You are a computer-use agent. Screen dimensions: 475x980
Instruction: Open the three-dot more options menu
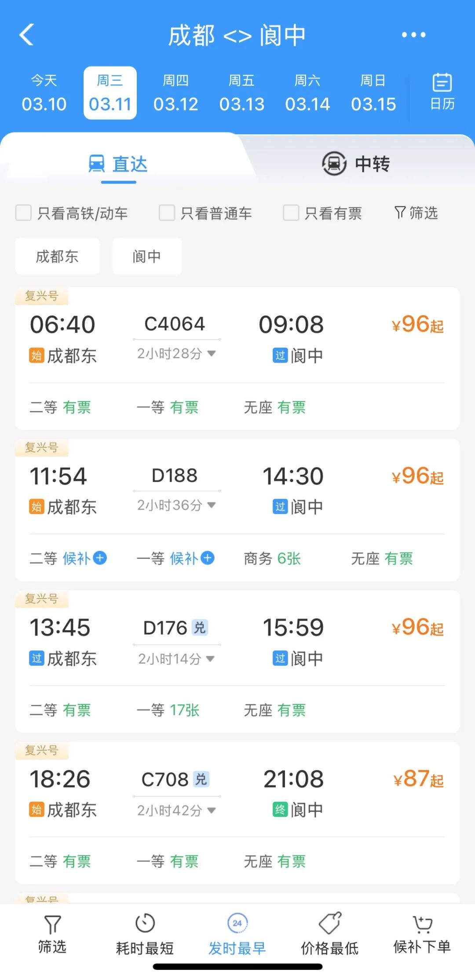pos(413,35)
